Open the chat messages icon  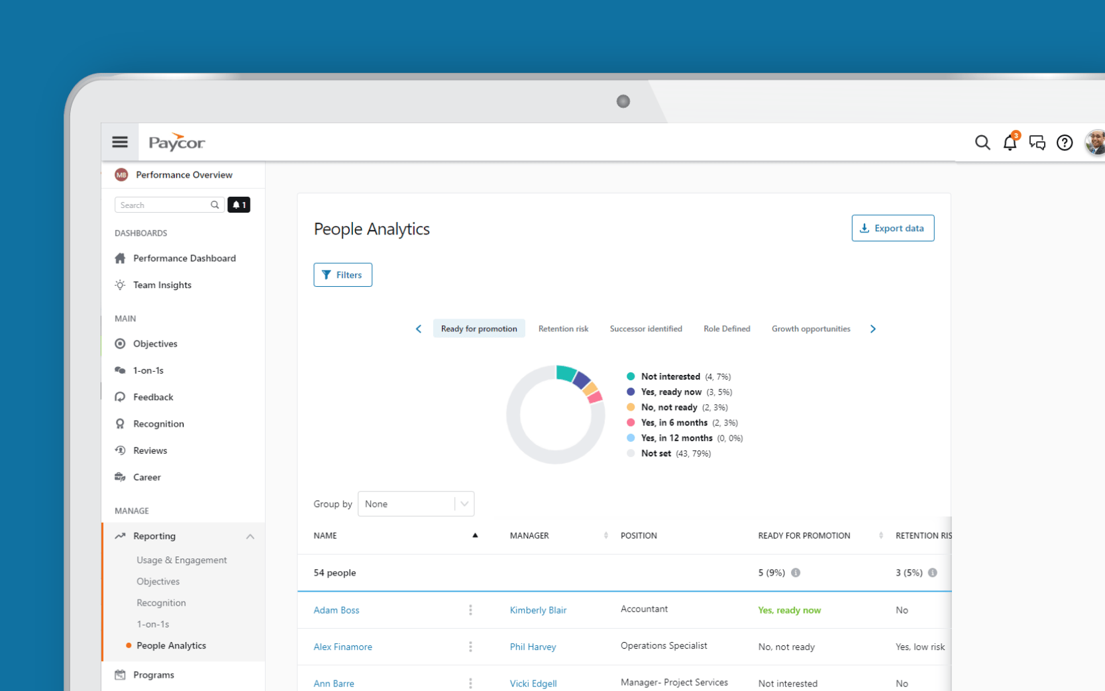tap(1037, 142)
